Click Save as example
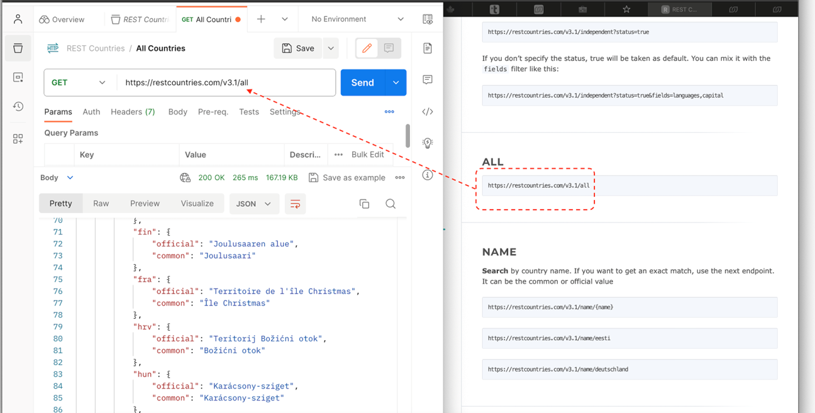 click(x=347, y=178)
